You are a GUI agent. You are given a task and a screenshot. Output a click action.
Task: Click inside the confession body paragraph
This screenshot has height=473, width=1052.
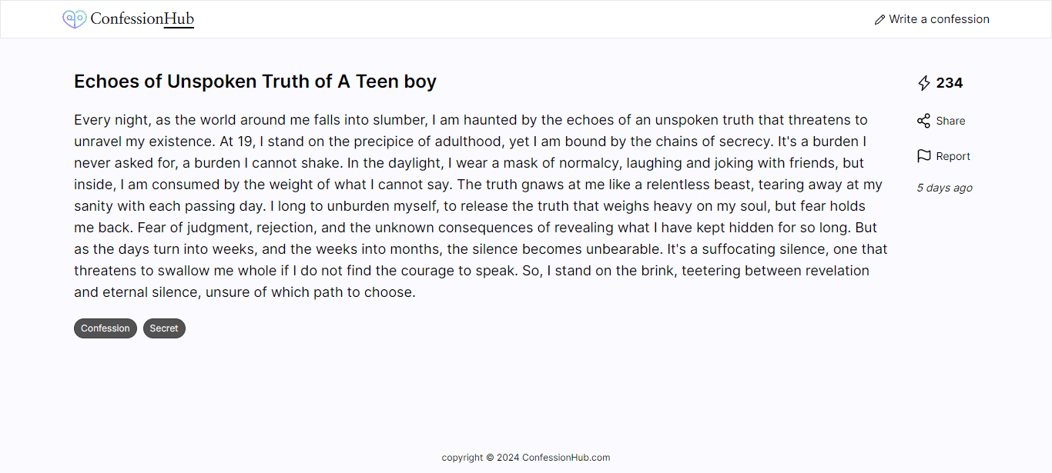[x=481, y=206]
